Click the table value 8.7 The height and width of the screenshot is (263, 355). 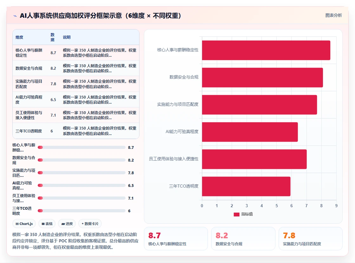[x=53, y=53]
